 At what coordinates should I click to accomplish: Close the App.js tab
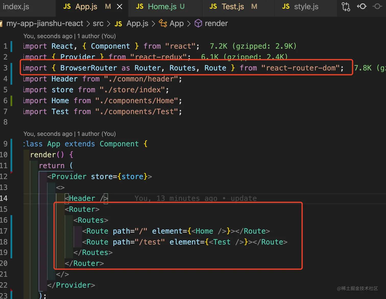119,7
